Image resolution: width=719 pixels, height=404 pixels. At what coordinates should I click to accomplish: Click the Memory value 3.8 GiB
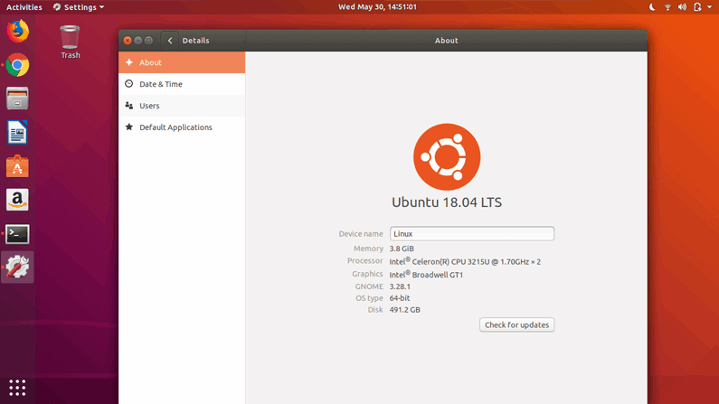click(402, 249)
